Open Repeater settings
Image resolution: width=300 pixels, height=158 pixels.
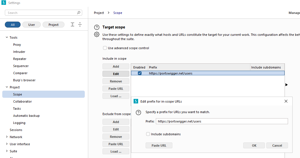(x=20, y=59)
